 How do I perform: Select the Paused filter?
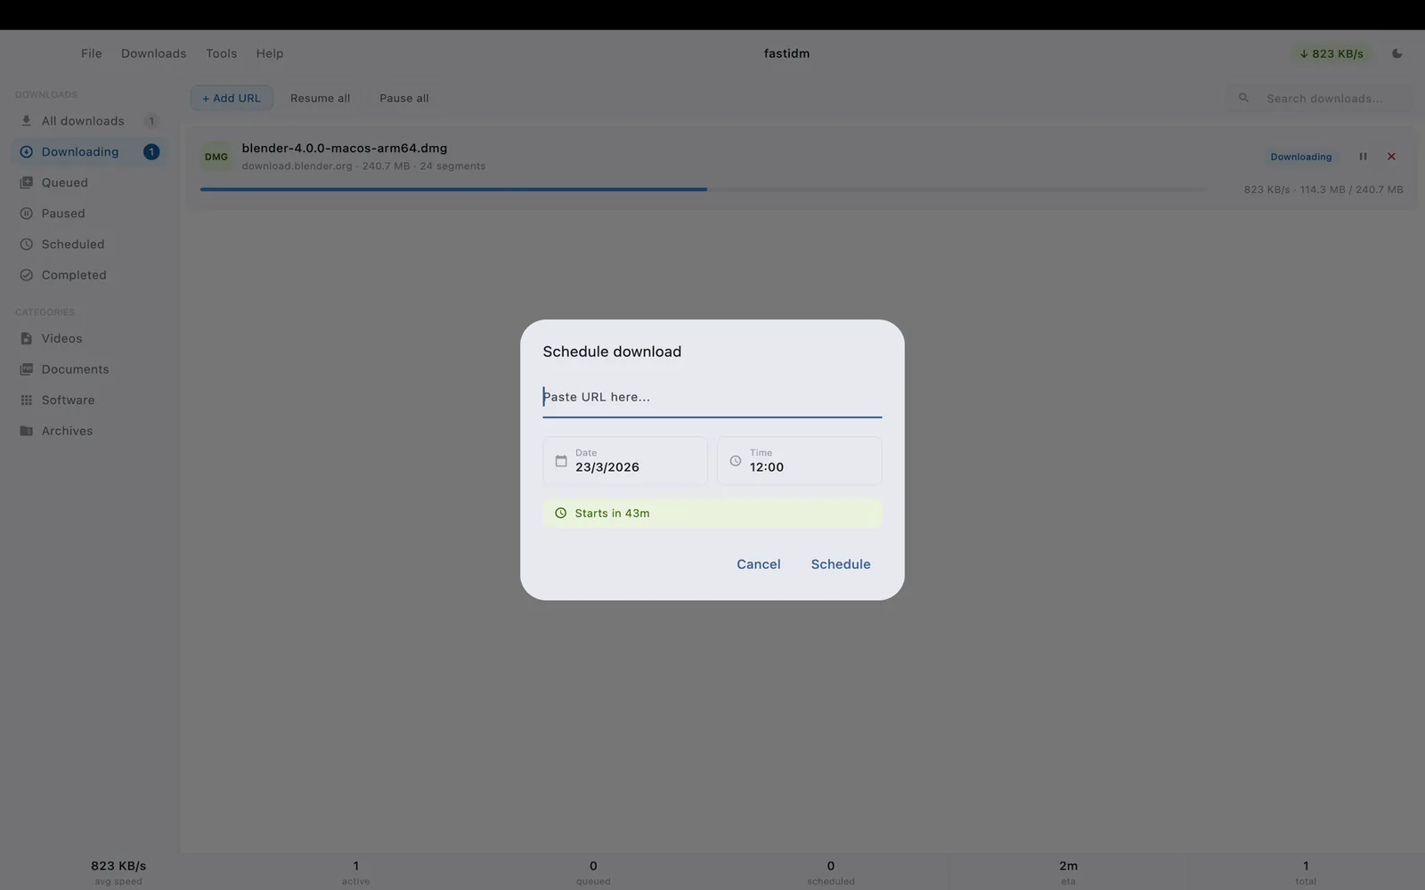tap(88, 214)
